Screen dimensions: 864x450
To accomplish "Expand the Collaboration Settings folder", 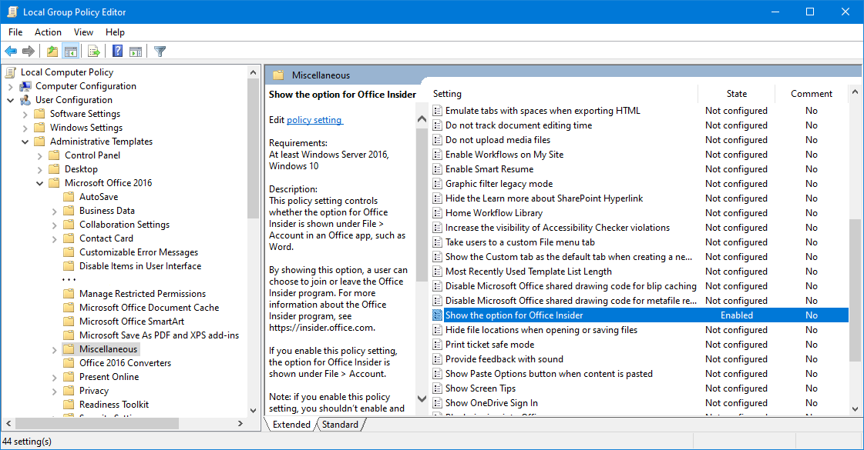I will 54,225.
